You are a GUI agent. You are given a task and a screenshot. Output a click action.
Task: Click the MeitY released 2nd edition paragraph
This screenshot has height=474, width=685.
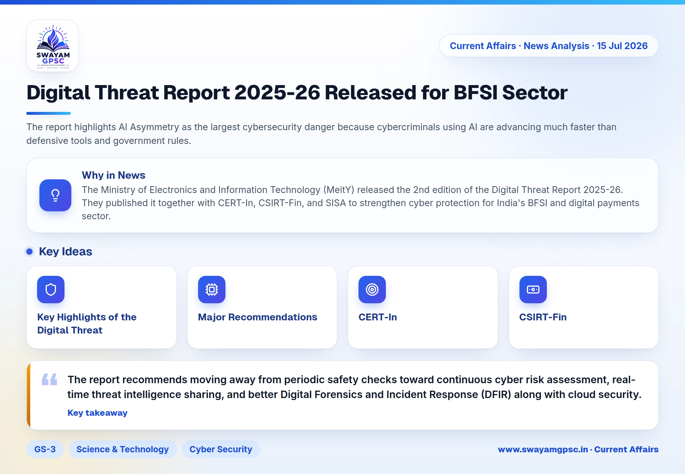coord(360,203)
